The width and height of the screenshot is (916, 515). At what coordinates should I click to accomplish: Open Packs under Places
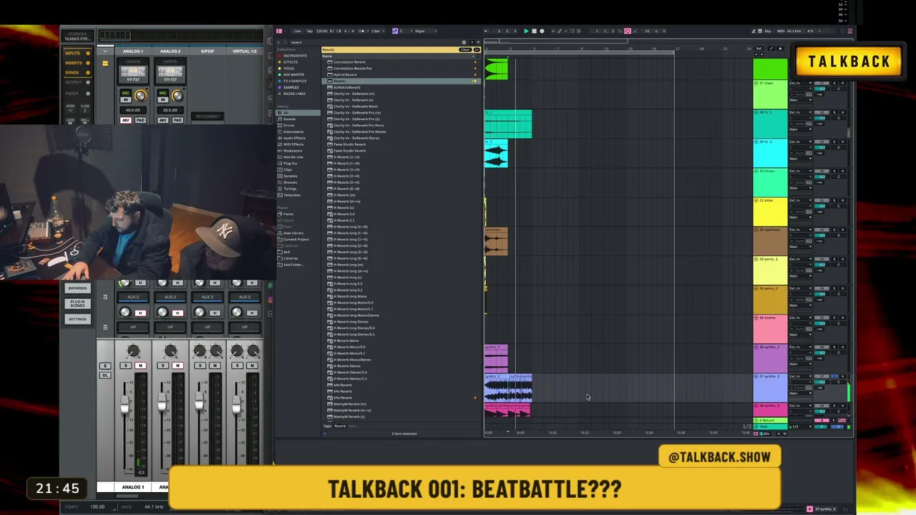point(288,214)
